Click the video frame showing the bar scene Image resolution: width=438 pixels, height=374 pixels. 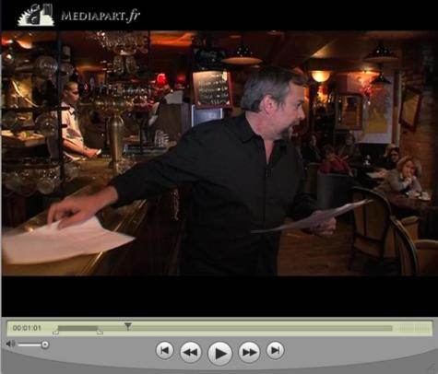219,153
